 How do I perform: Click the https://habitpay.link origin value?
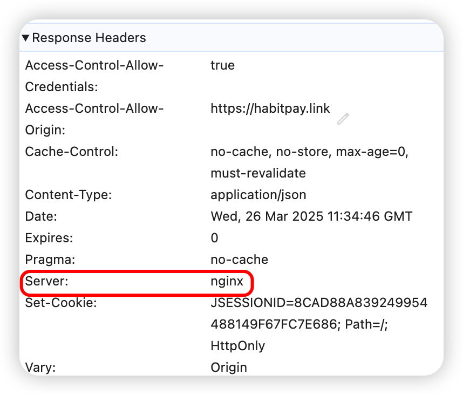tap(270, 108)
